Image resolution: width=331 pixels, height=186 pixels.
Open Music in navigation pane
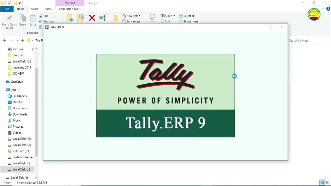pyautogui.click(x=17, y=121)
